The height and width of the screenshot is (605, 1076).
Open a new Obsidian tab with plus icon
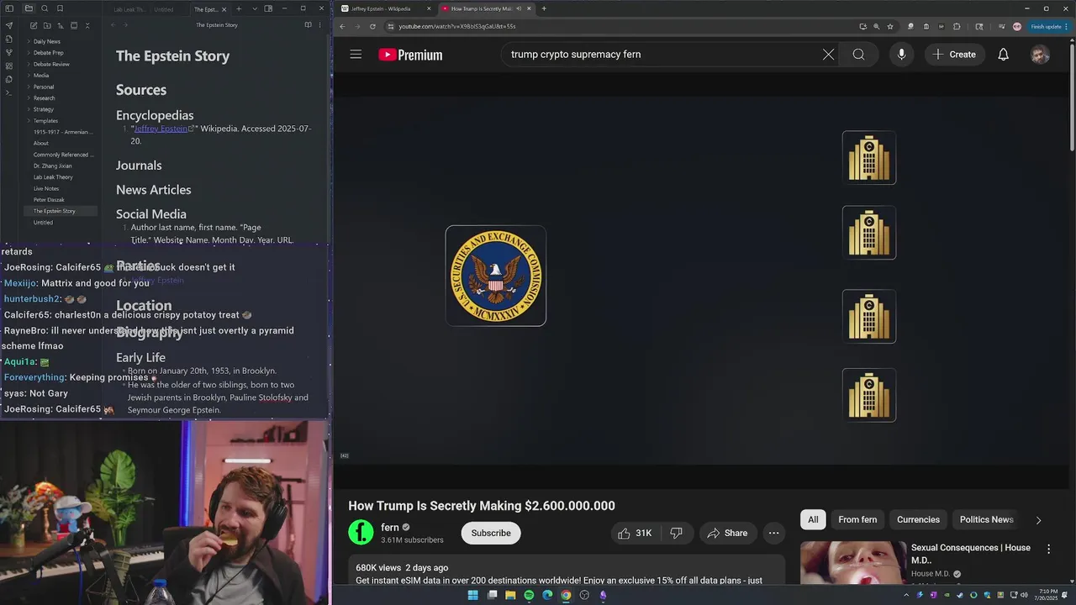coord(239,9)
